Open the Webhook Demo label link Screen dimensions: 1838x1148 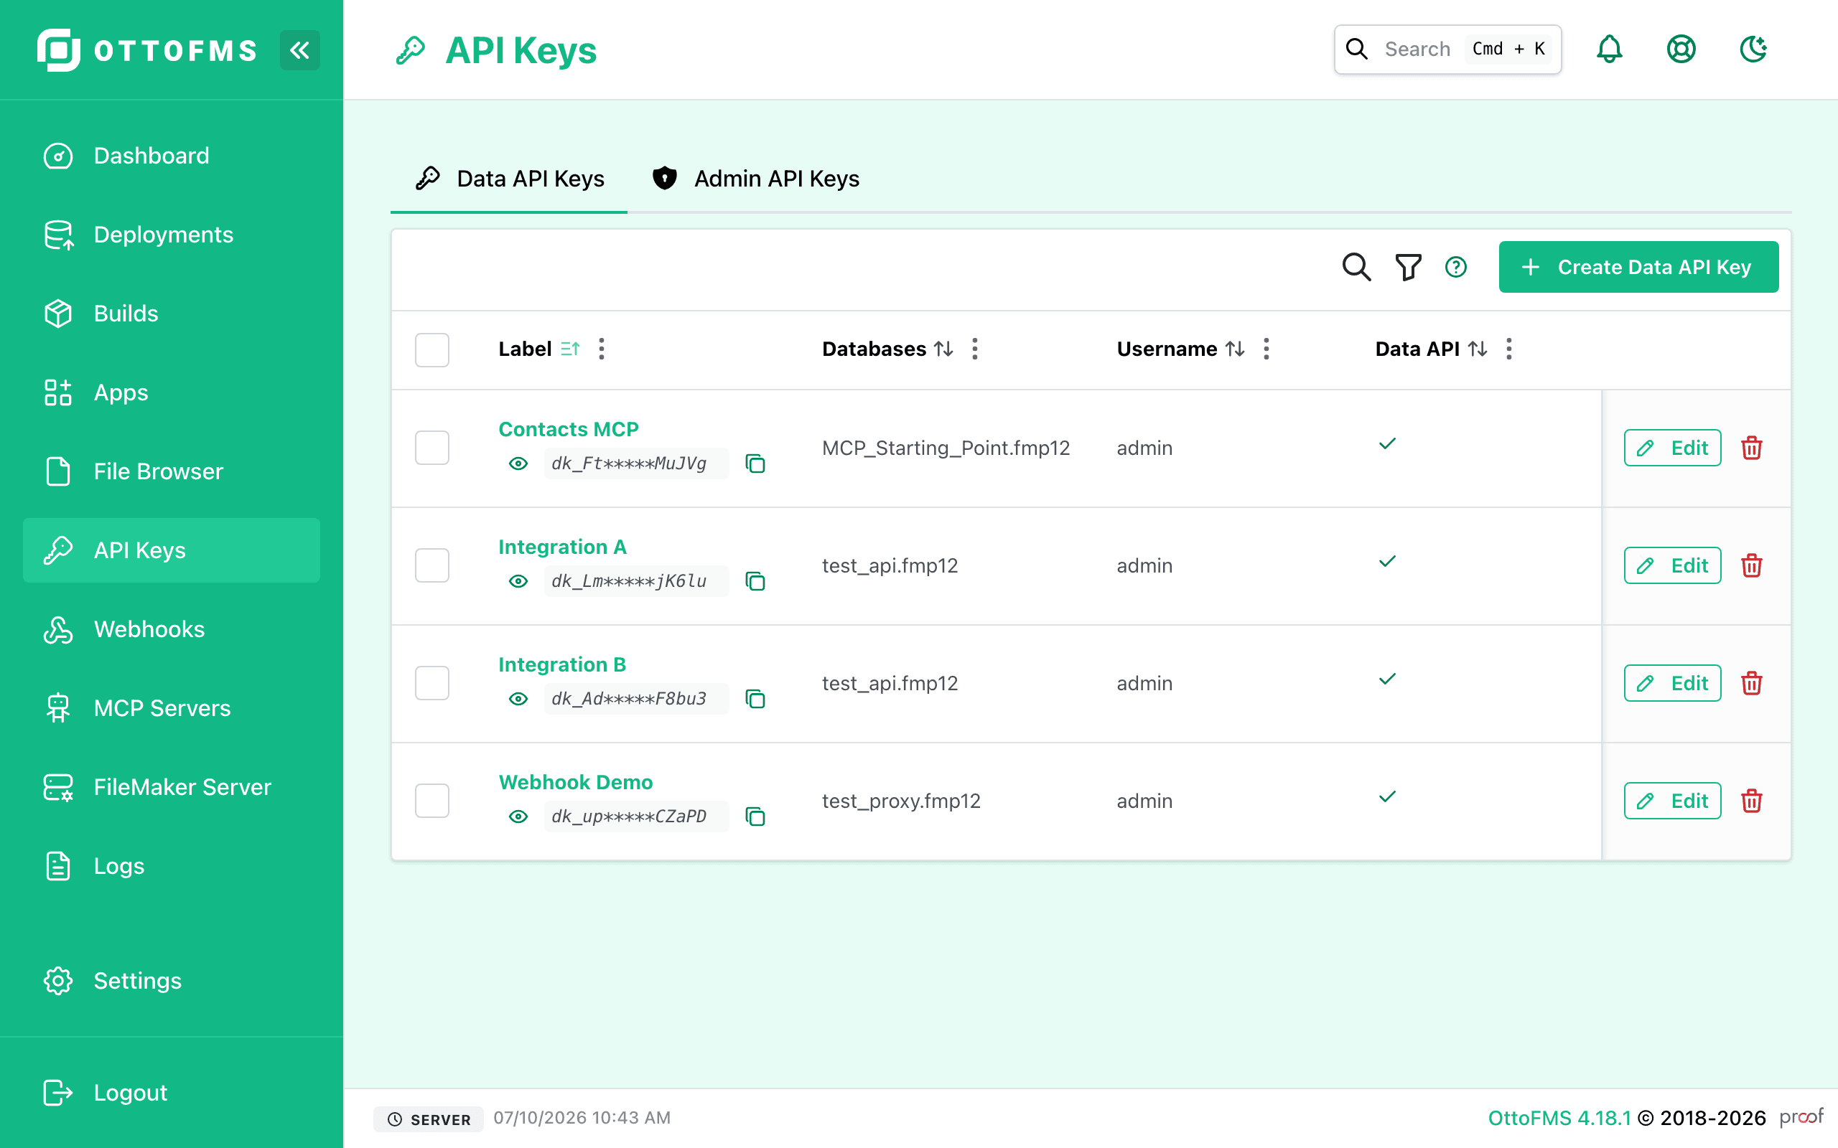[x=576, y=782]
